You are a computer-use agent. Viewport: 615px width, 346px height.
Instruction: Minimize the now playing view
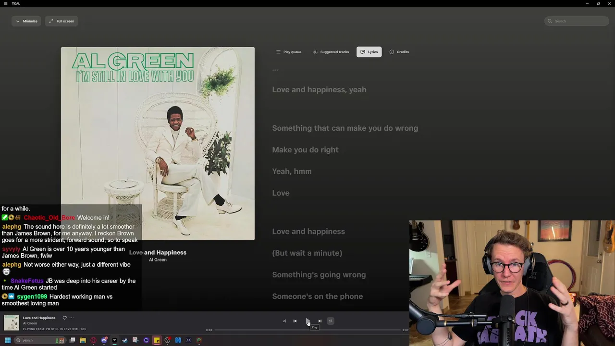[x=26, y=21]
